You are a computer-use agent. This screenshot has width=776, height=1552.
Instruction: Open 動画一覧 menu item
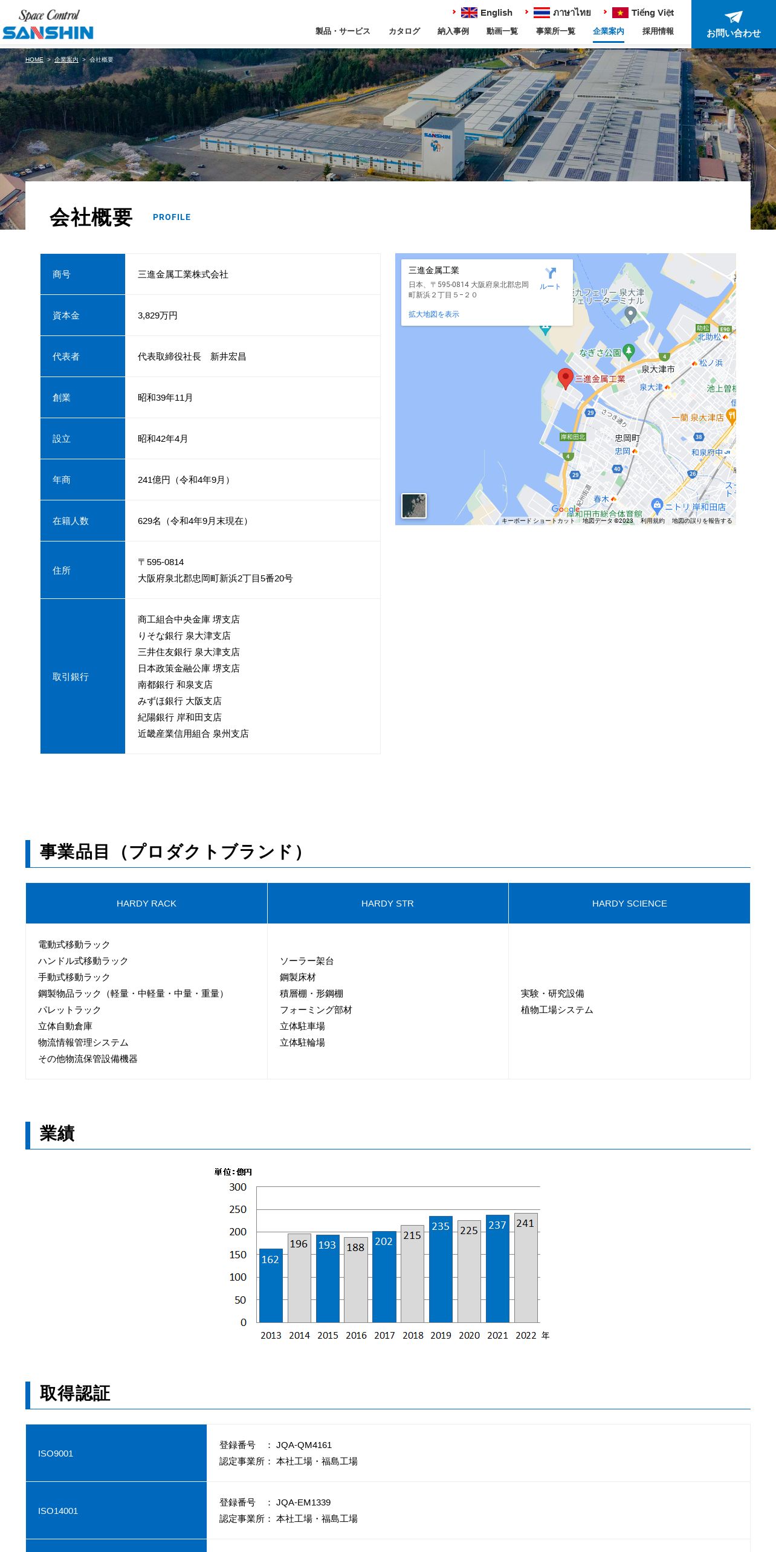click(x=502, y=31)
